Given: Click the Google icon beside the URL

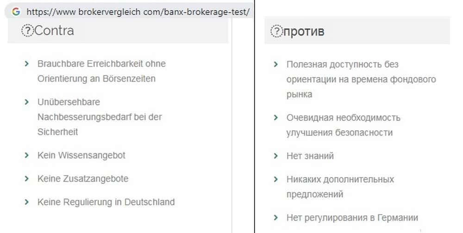Looking at the screenshot, I should 16,12.
